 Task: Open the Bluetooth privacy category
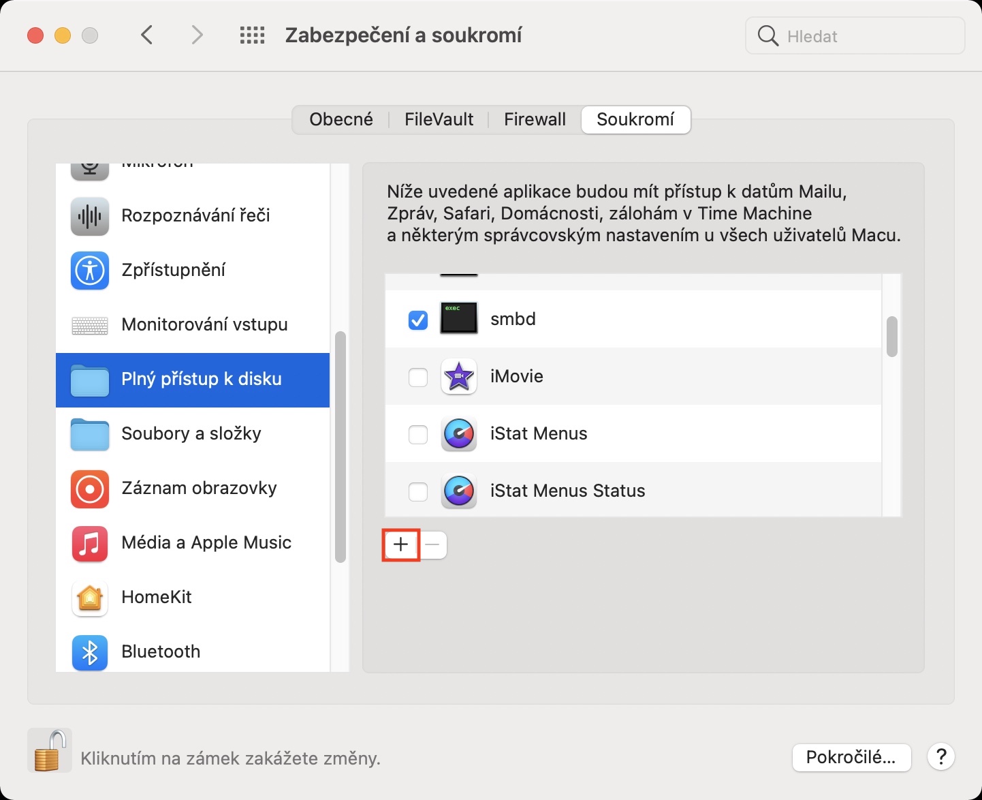click(x=161, y=652)
